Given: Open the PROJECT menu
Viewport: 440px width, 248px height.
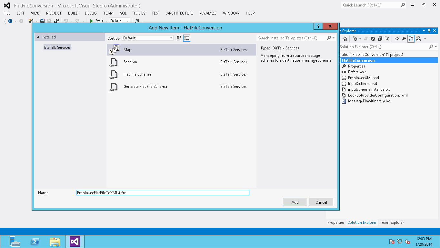Looking at the screenshot, I should tap(54, 13).
